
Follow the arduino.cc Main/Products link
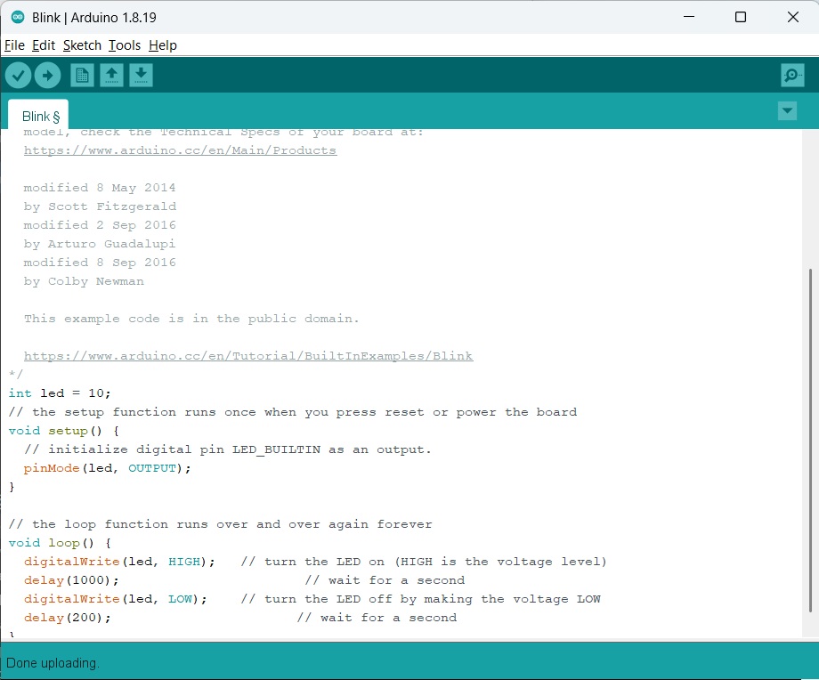click(180, 150)
